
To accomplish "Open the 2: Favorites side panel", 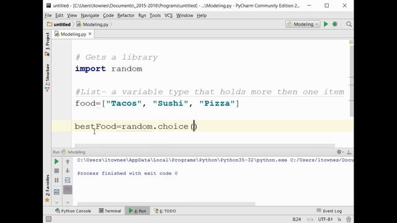I will (x=47, y=188).
